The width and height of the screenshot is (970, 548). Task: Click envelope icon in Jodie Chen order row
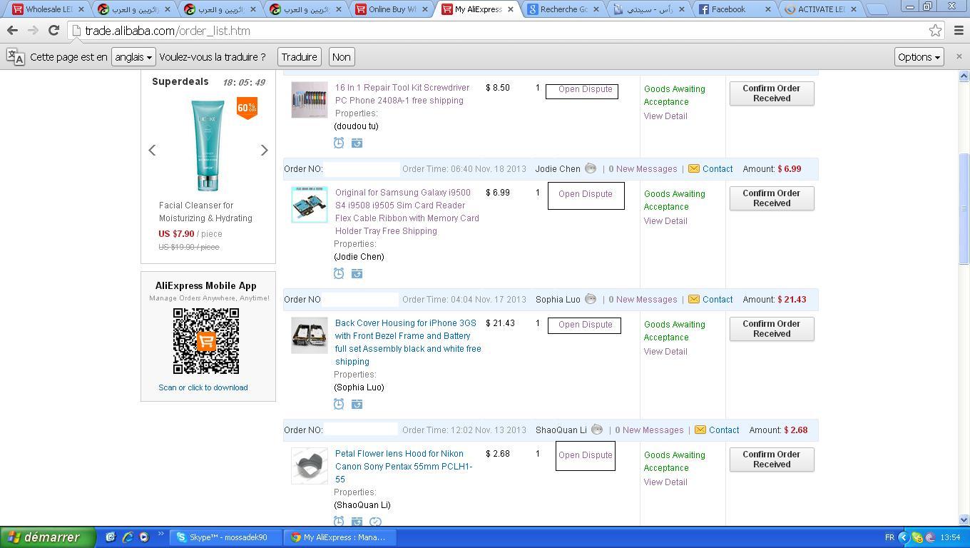(x=694, y=169)
